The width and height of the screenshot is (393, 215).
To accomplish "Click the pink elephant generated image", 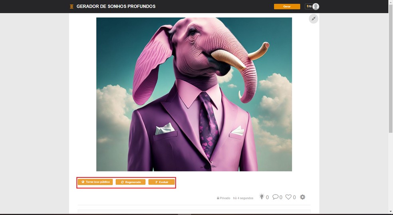I will (194, 94).
